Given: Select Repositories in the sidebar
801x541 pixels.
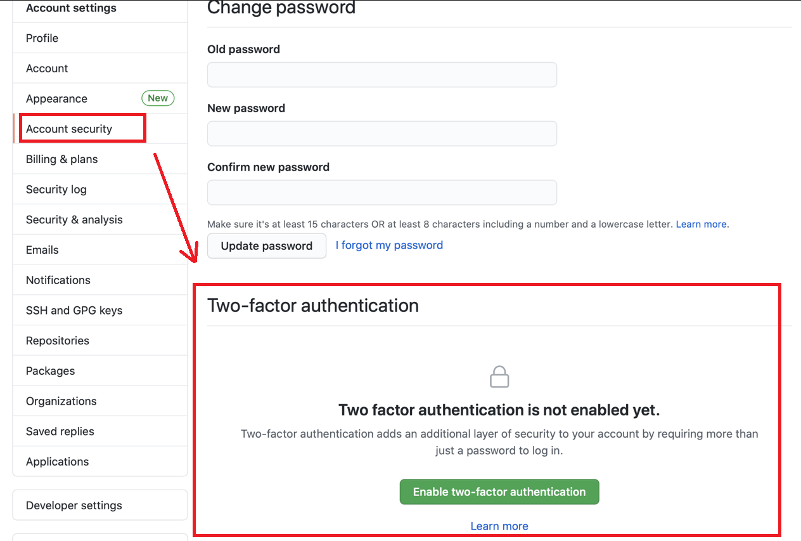Looking at the screenshot, I should click(57, 341).
